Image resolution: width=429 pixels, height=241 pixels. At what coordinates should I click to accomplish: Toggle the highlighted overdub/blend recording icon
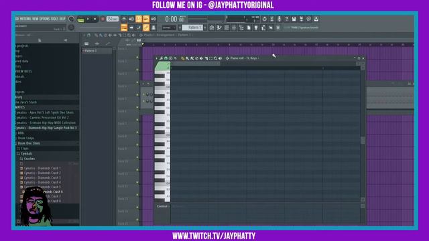click(x=146, y=19)
